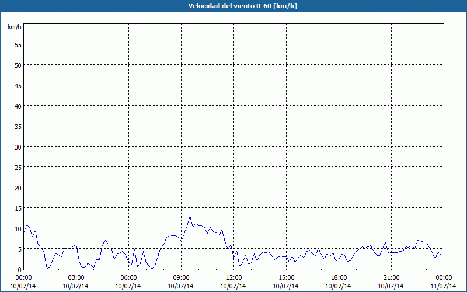Click the "45" y-axis value
Image resolution: width=467 pixels, height=292 pixels.
click(x=18, y=85)
